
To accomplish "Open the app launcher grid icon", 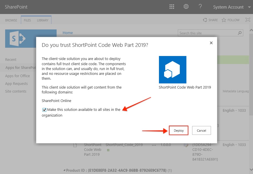I will (172, 7).
